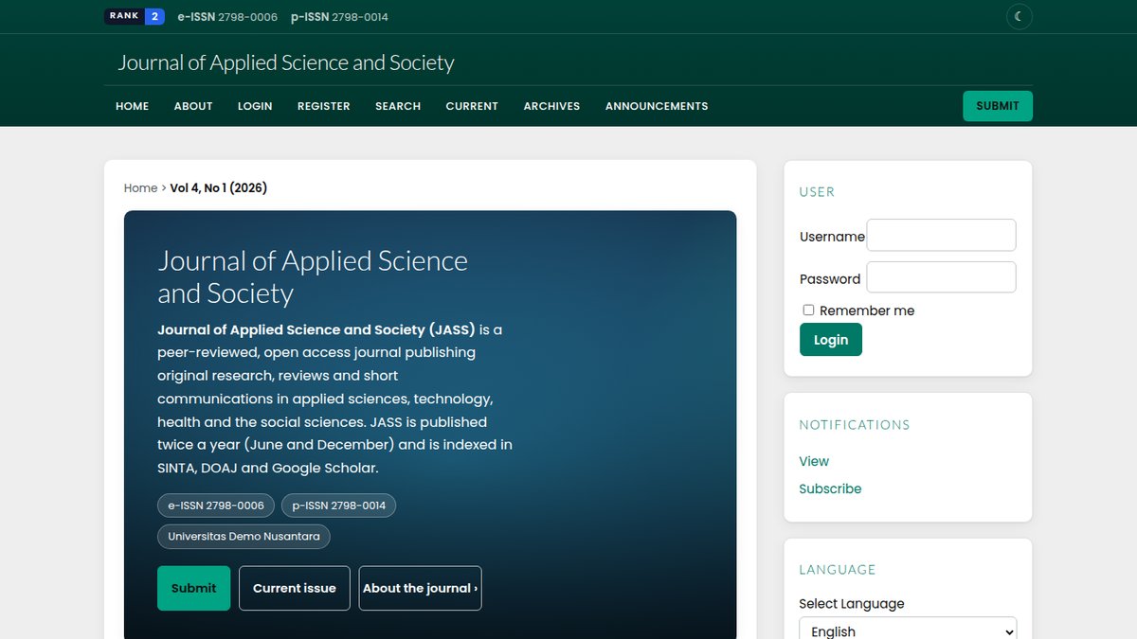Toggle dark mode moon icon
This screenshot has height=639, width=1137.
pyautogui.click(x=1019, y=16)
